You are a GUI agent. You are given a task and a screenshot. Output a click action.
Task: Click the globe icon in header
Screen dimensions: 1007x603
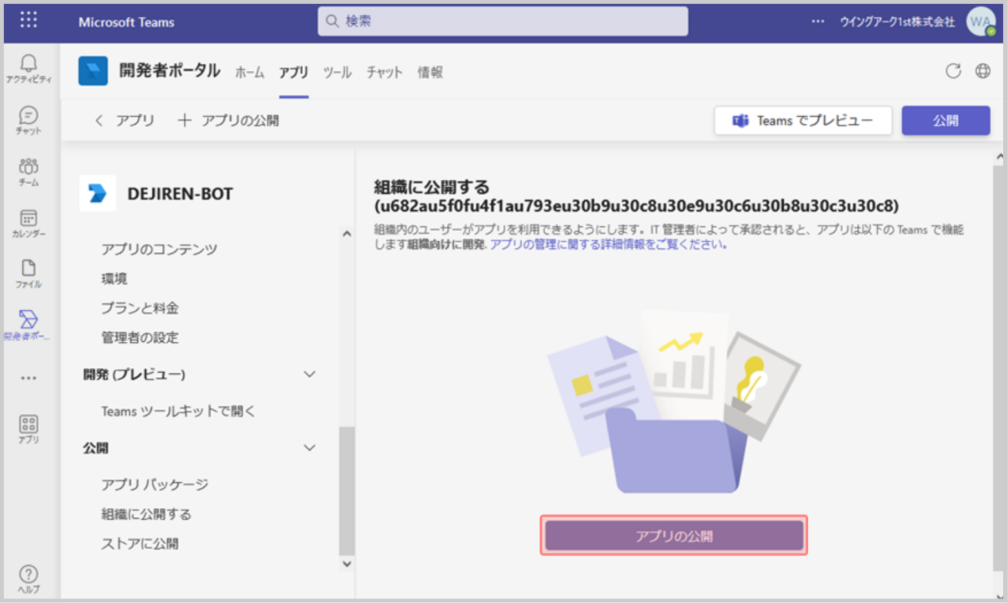click(982, 71)
